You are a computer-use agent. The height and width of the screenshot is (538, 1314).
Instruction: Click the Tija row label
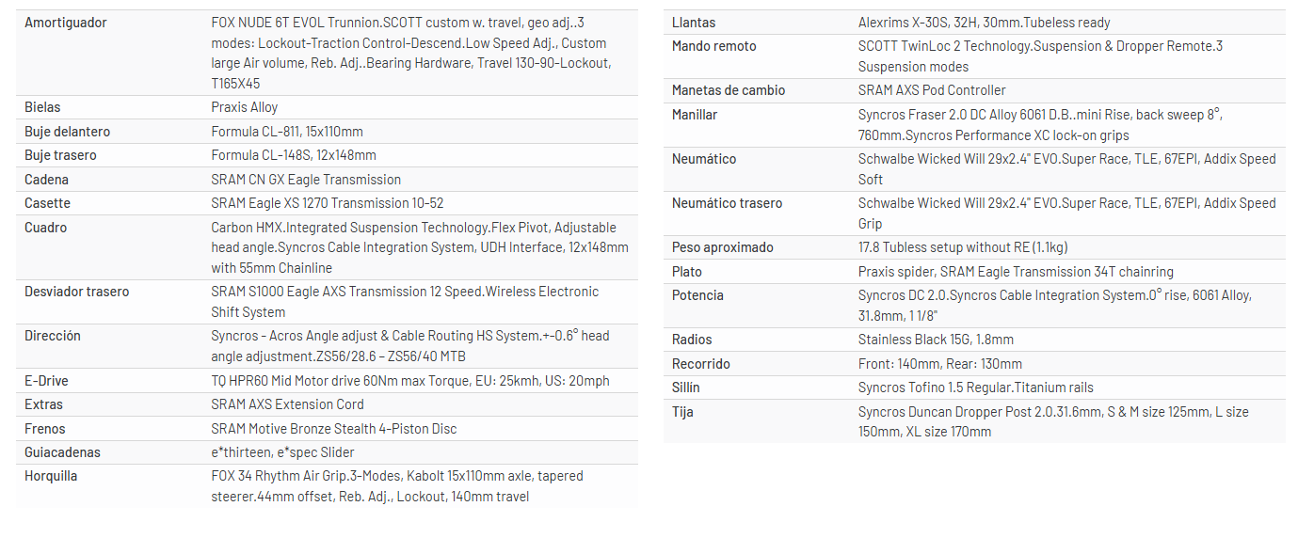click(x=682, y=412)
